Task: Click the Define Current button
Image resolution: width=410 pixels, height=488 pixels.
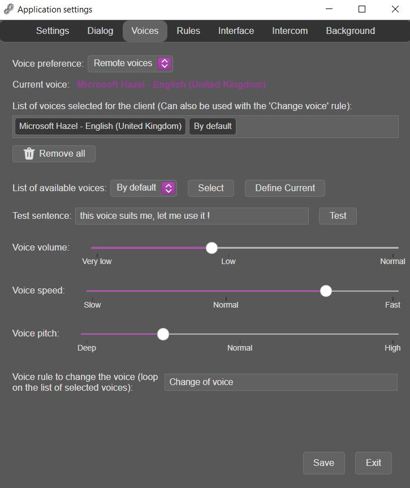Action: [x=285, y=188]
